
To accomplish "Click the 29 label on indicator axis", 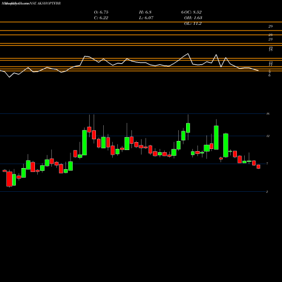I will 270,27.
